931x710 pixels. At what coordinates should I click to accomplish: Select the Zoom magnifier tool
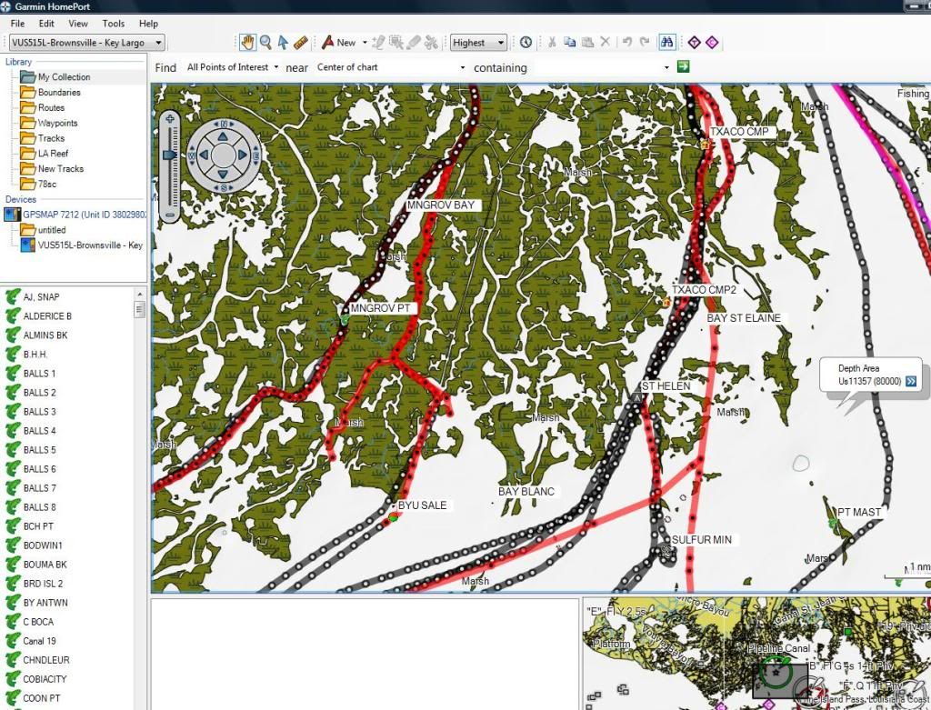(265, 42)
